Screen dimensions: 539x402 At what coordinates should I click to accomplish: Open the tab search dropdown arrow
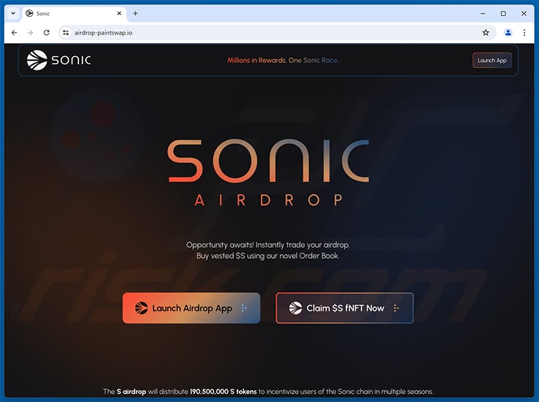coord(13,14)
